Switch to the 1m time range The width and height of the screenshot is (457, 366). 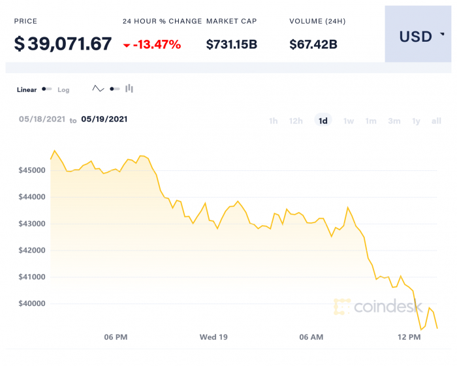pyautogui.click(x=371, y=121)
